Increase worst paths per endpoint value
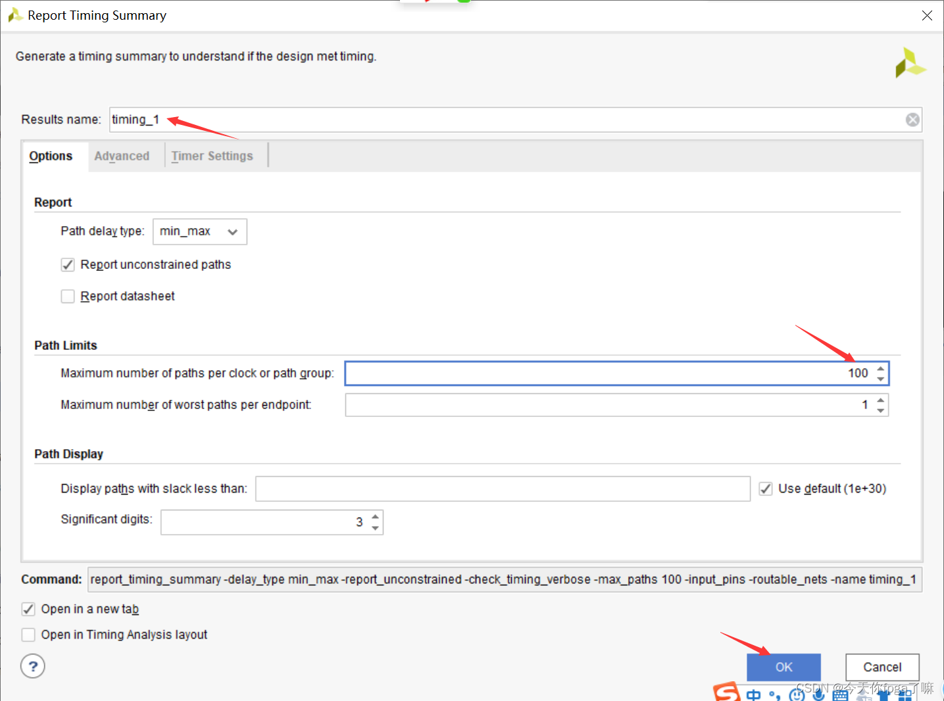The width and height of the screenshot is (944, 701). [881, 399]
